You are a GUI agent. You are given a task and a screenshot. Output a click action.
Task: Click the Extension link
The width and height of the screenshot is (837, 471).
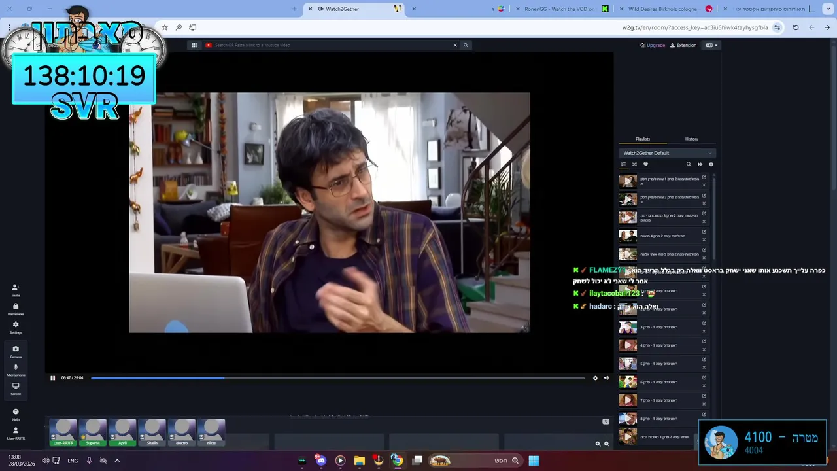click(x=683, y=45)
